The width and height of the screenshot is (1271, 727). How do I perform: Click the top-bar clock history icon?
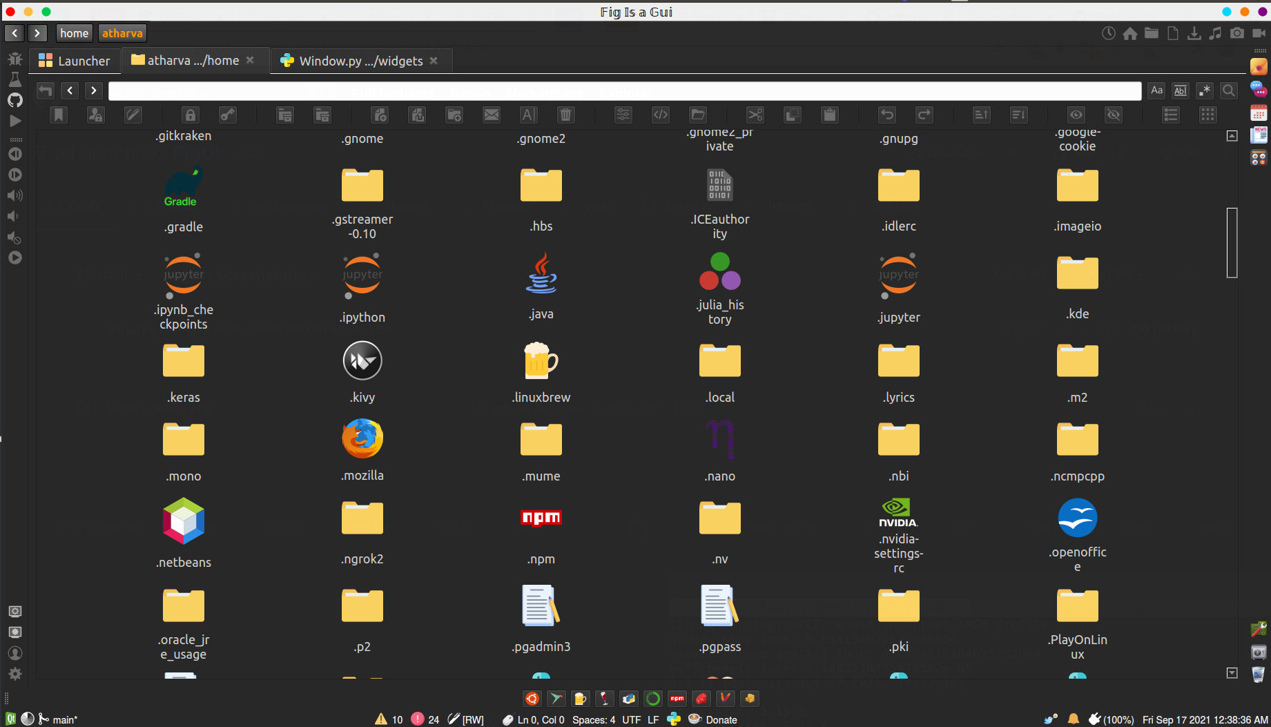1109,33
